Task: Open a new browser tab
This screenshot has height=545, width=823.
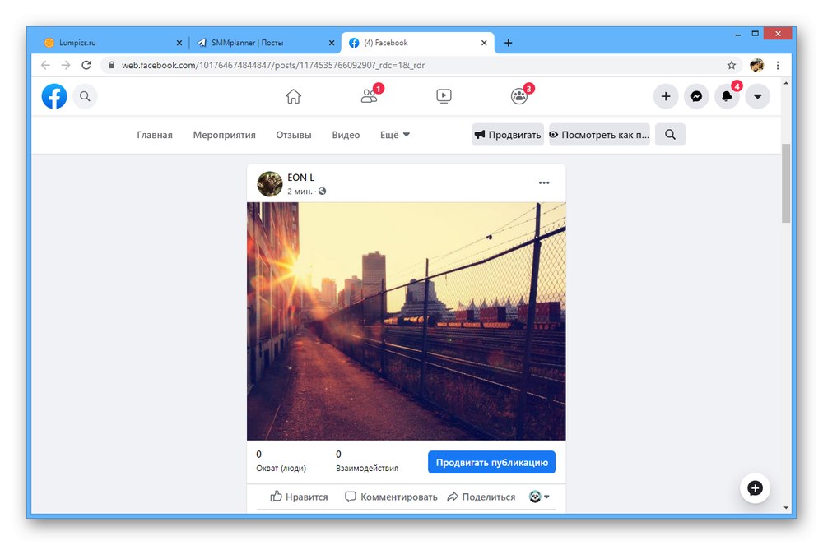Action: 508,43
